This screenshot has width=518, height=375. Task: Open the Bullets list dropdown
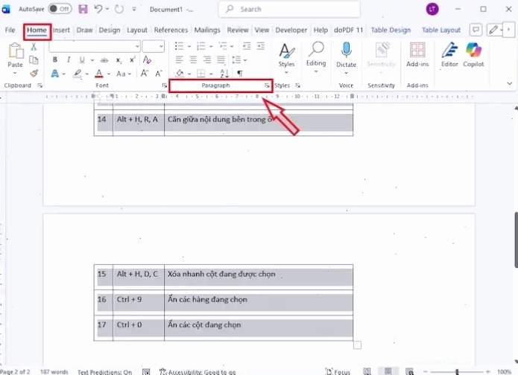[x=189, y=47]
